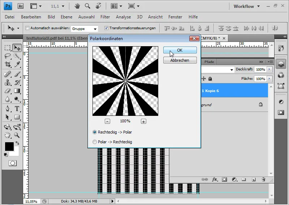Add a layer style with fx icon
289x205 pixels.
(215, 179)
